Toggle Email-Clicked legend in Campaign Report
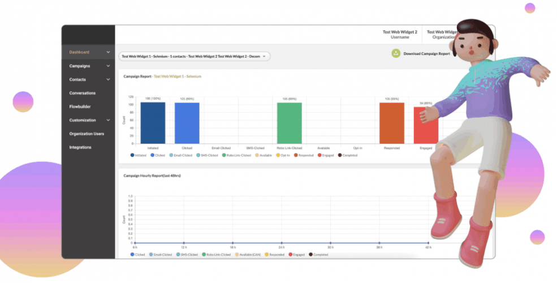Screen dimensions: 557x283 click(180, 155)
